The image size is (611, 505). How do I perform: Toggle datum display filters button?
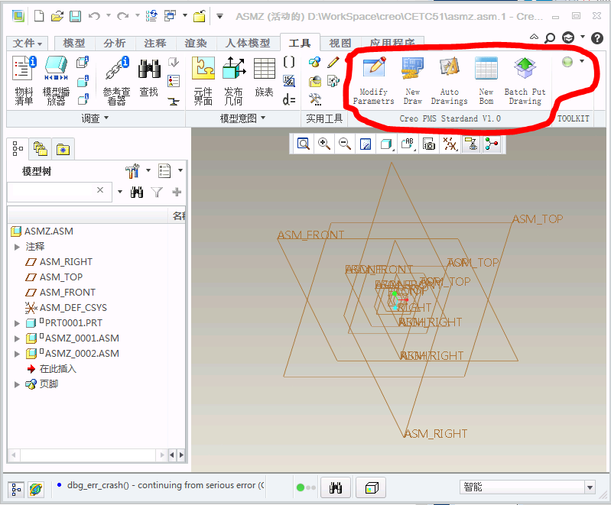point(450,144)
